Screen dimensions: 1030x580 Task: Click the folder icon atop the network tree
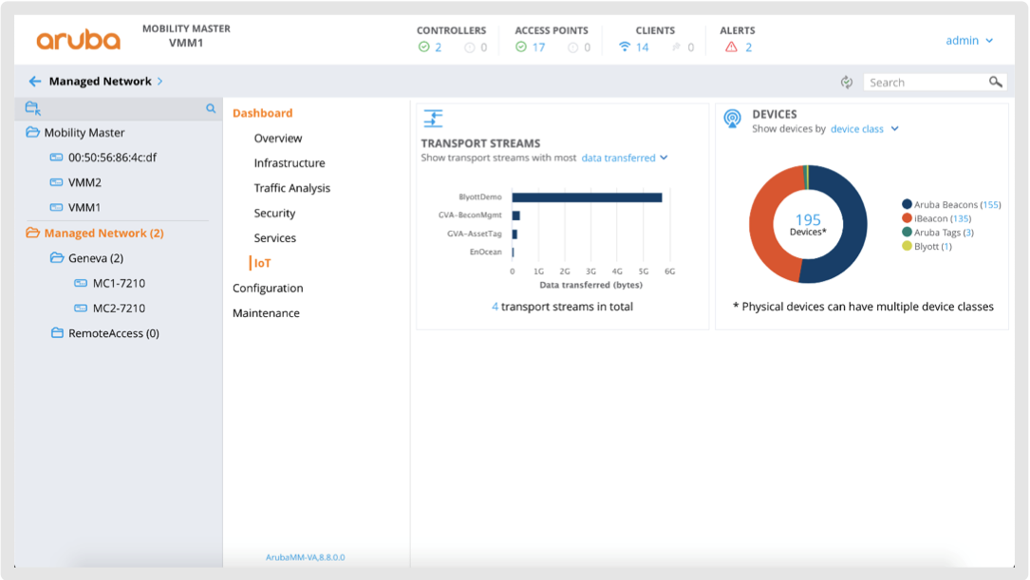32,109
